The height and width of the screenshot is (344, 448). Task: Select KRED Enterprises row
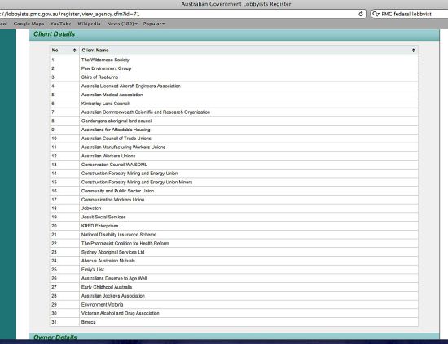coord(234,226)
